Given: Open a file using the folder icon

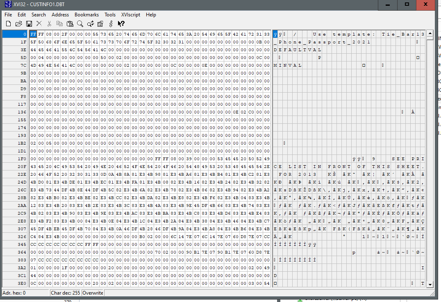Looking at the screenshot, I should (x=18, y=24).
